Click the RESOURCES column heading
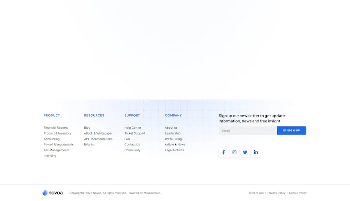350x201 pixels. tap(94, 115)
